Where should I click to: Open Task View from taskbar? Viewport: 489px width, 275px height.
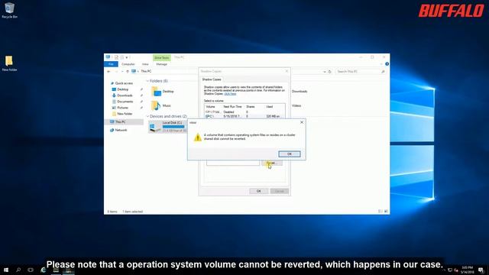[31, 270]
